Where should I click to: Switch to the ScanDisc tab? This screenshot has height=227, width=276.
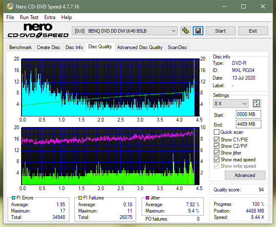pyautogui.click(x=177, y=47)
